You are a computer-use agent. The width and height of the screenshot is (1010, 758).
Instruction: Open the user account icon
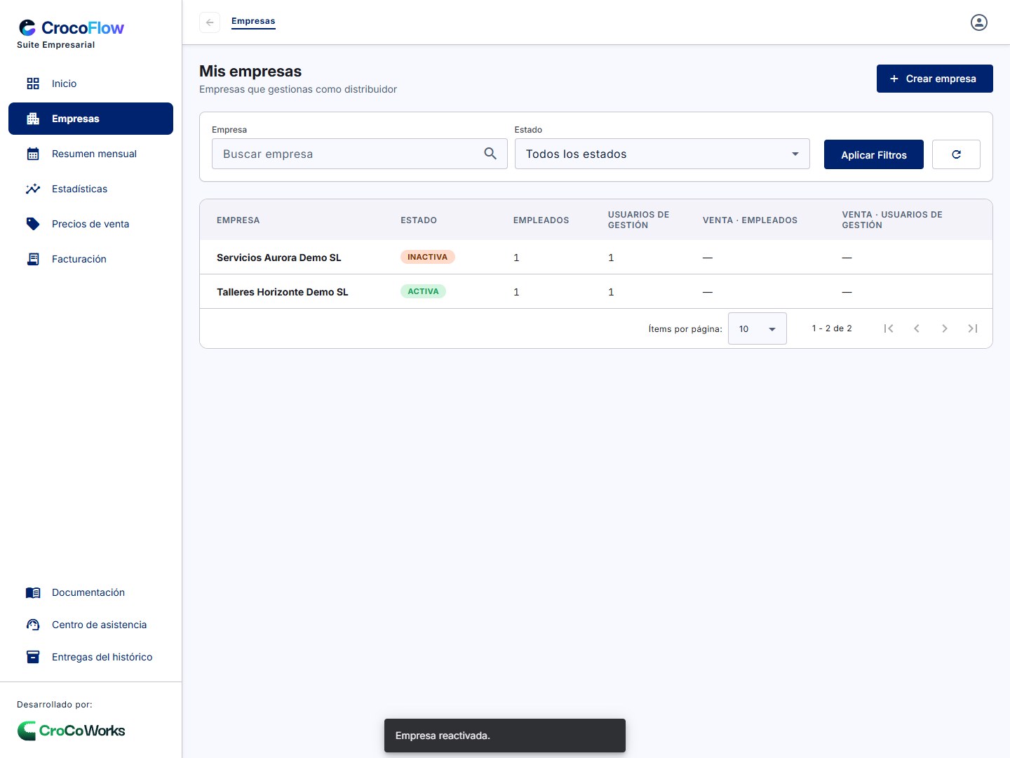pos(979,22)
